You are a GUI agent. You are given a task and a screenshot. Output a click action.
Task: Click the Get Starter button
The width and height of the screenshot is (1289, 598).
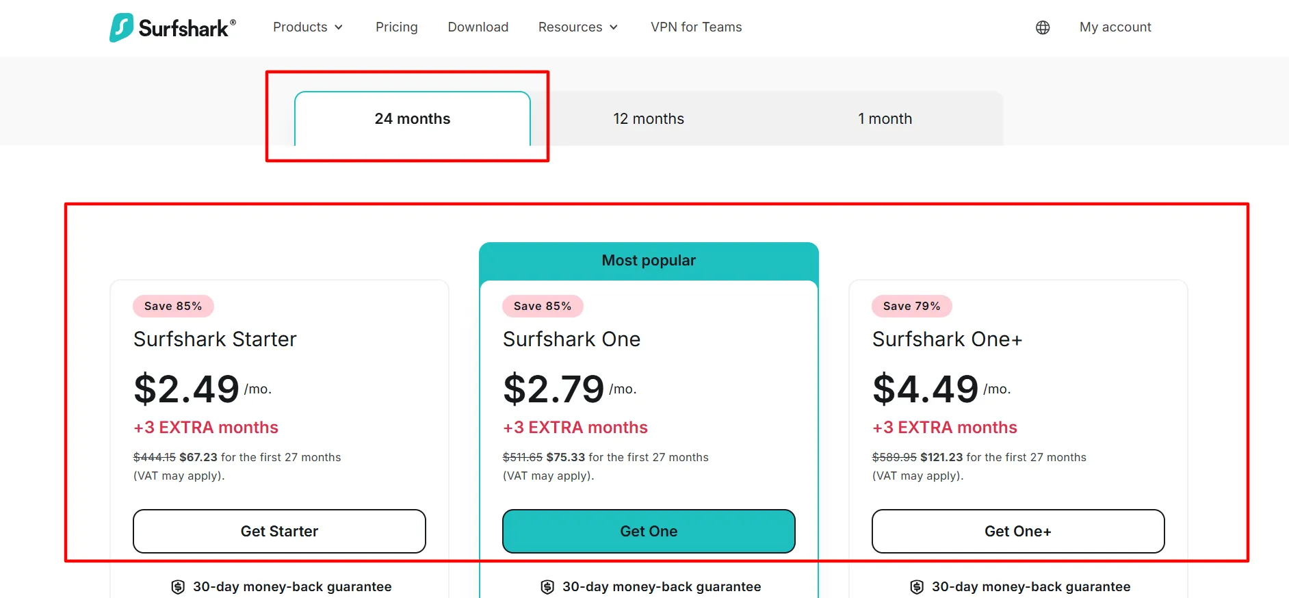[279, 531]
